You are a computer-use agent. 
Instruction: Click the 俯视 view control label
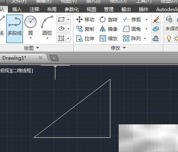coord(5,71)
